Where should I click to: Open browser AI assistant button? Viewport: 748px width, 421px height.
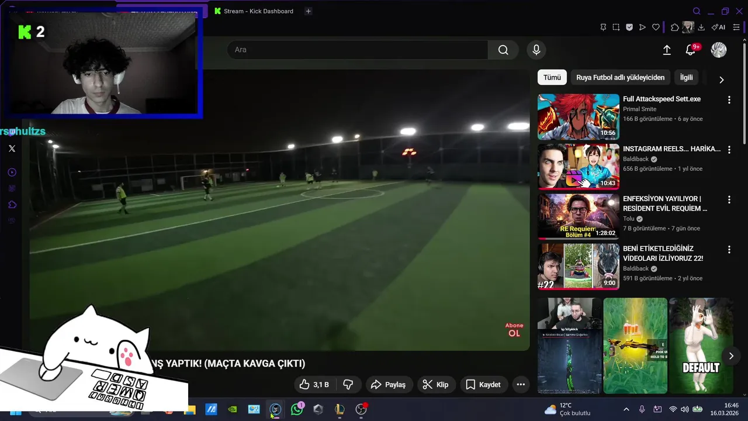[718, 27]
